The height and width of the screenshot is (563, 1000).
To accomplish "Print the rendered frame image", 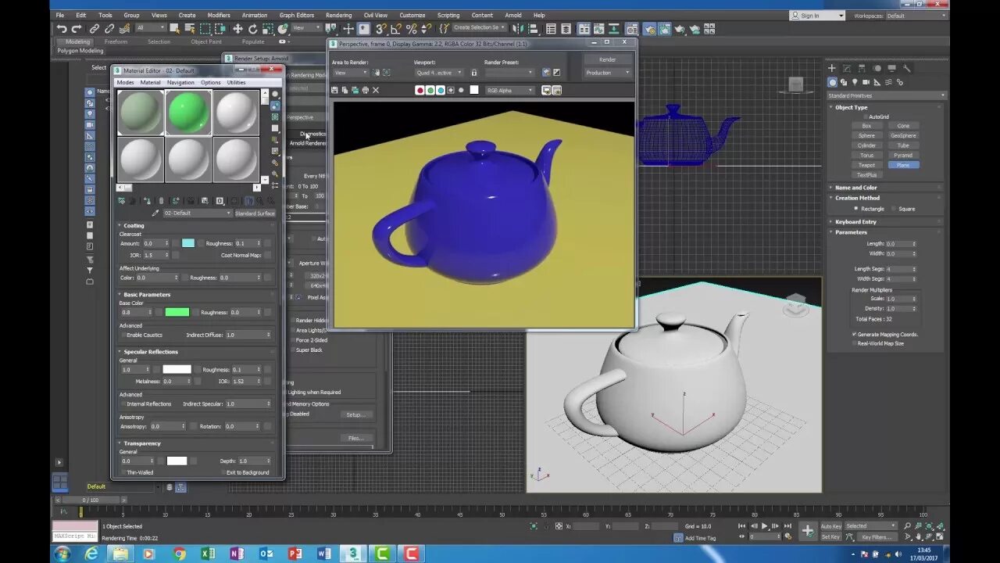I will coord(365,90).
